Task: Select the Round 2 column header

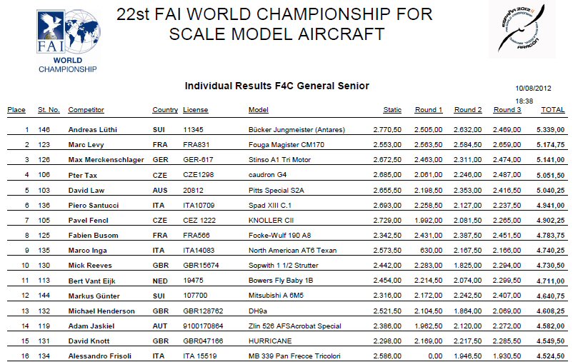Action: [468, 109]
